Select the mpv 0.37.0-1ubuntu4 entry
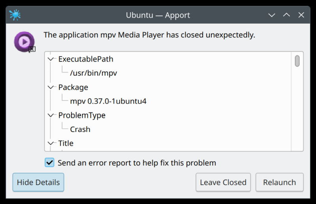This screenshot has height=204, width=316. click(x=108, y=101)
